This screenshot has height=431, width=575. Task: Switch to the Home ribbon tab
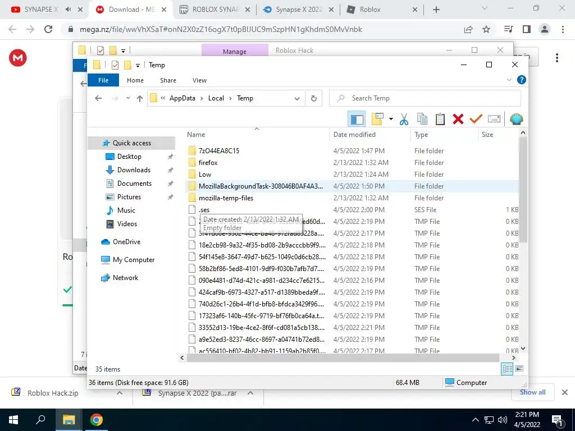[135, 80]
